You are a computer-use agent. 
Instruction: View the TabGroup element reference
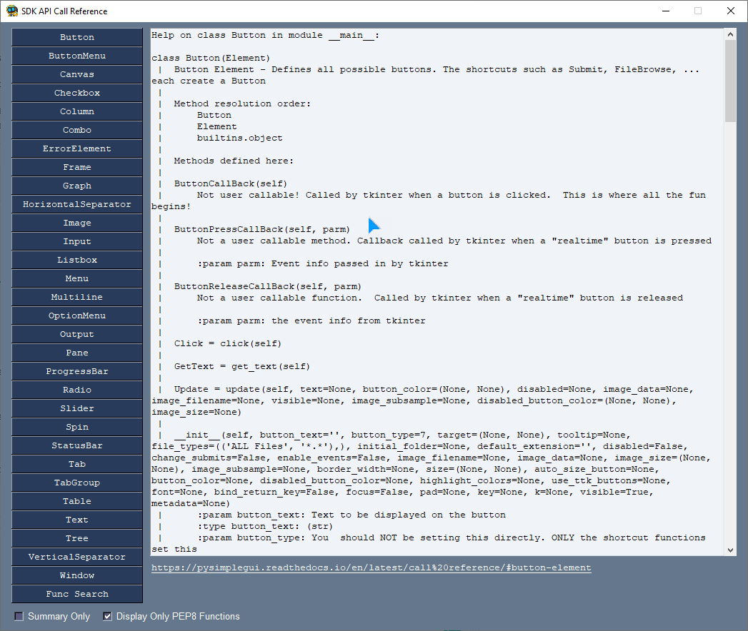tap(76, 483)
